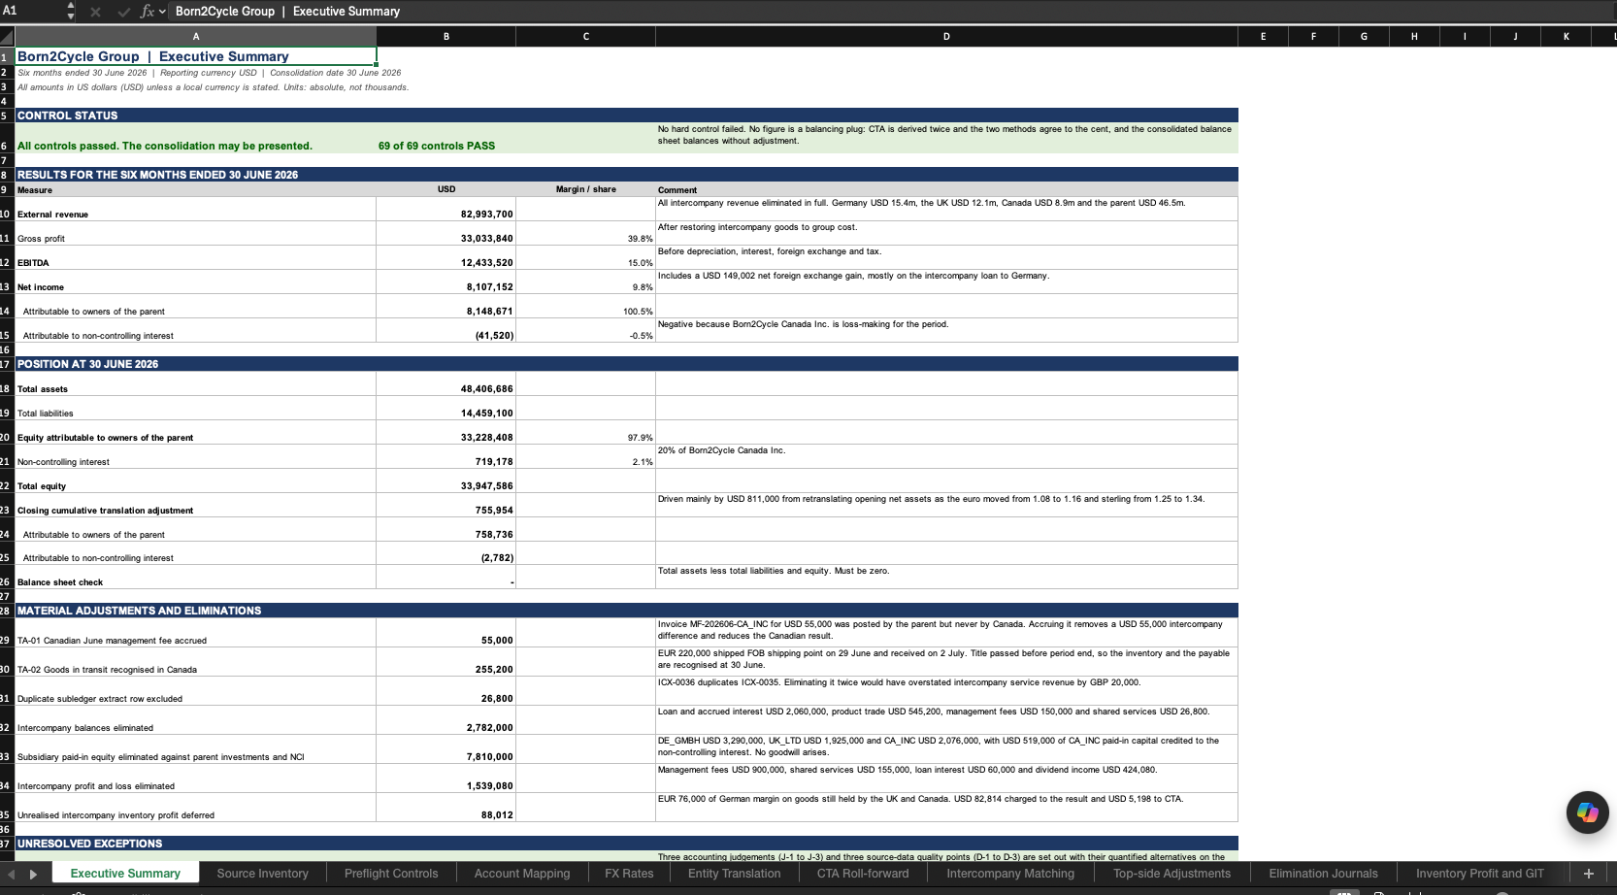Viewport: 1617px width, 895px height.
Task: Select column D header
Action: [946, 37]
